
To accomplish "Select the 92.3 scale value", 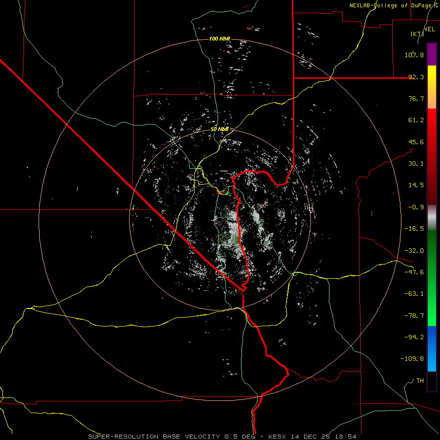I will click(x=416, y=77).
